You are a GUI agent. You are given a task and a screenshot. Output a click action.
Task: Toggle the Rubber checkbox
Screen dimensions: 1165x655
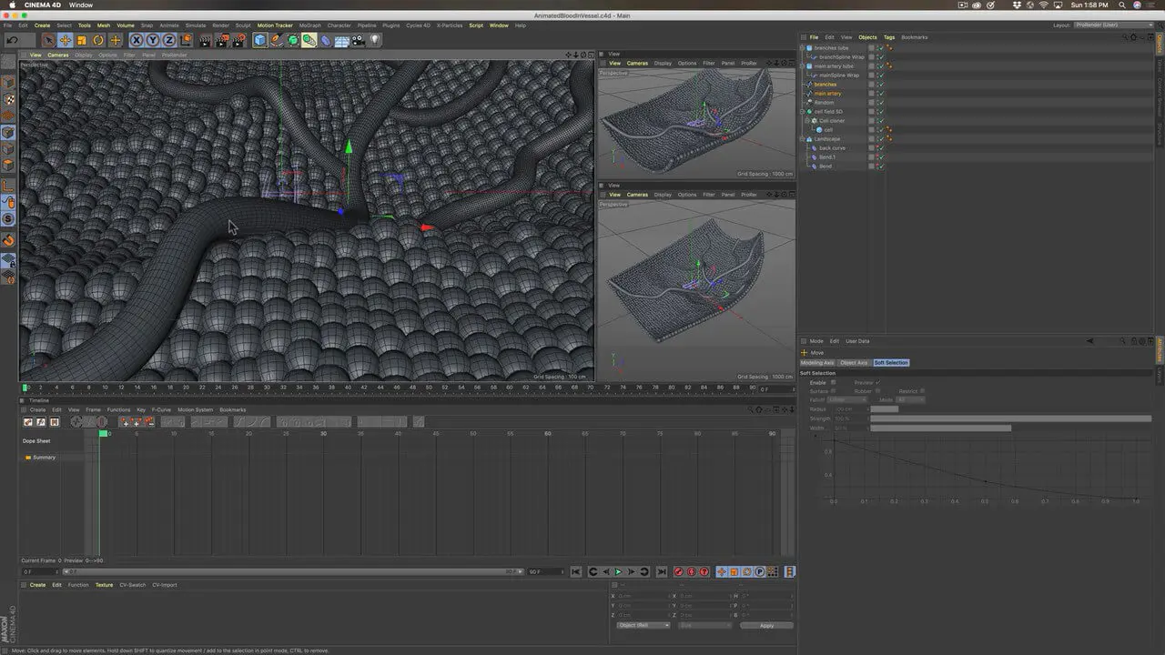(x=878, y=391)
